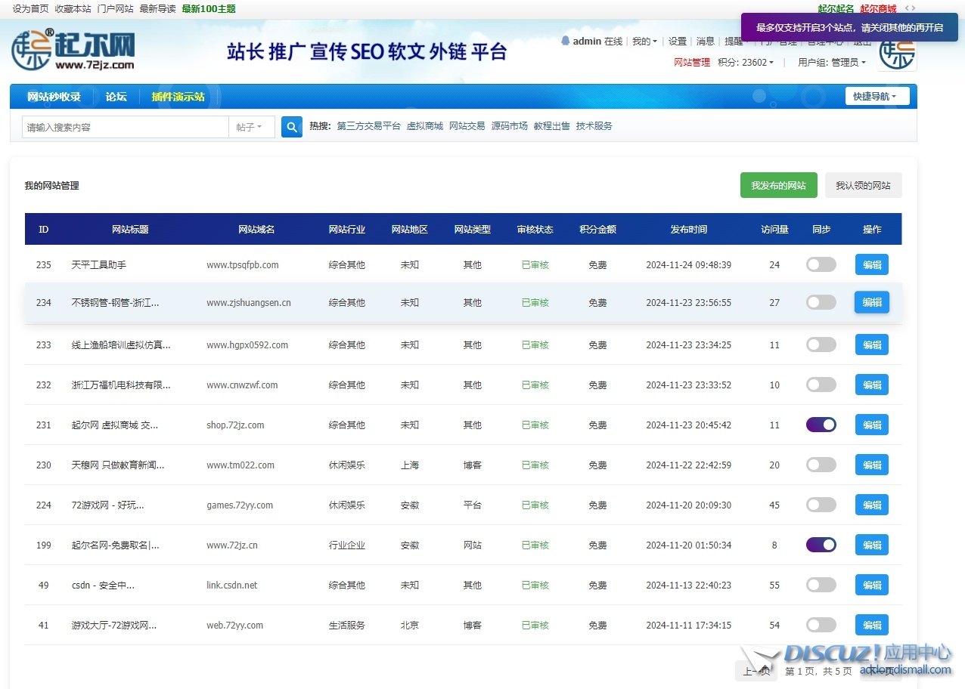This screenshot has width=965, height=689.
Task: Expand the 积分: 23602 dropdown
Action: (746, 63)
